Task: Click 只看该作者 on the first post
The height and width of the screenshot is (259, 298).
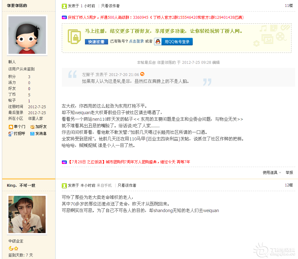Action: tap(110, 6)
